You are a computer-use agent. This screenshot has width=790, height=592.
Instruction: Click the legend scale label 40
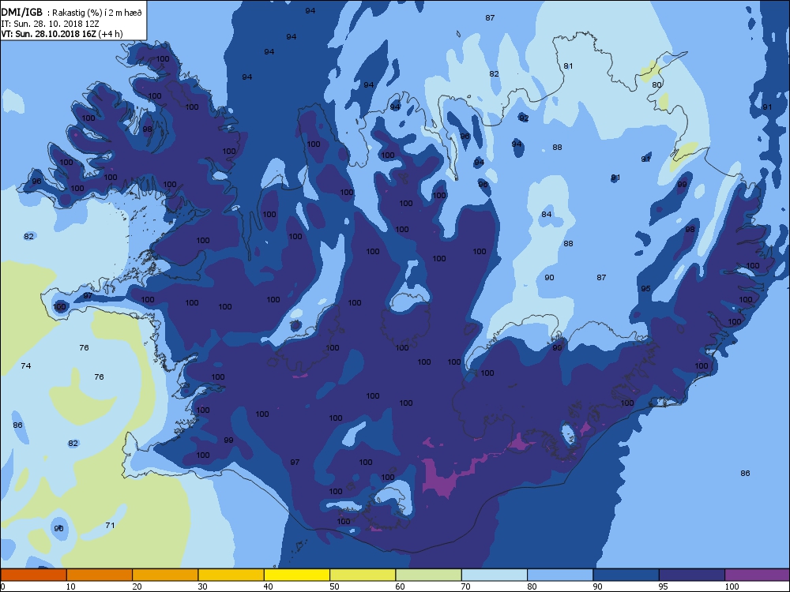(269, 586)
